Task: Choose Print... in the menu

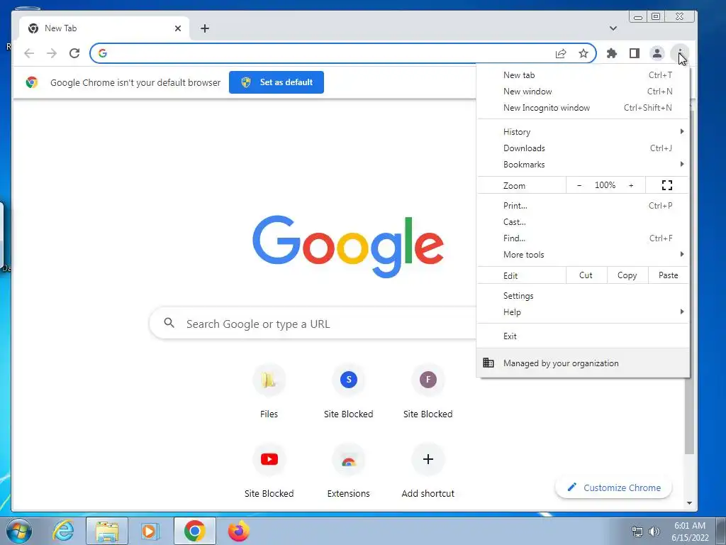Action: click(x=583, y=206)
